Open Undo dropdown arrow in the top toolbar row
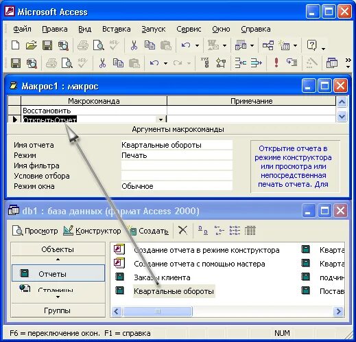 click(x=197, y=45)
